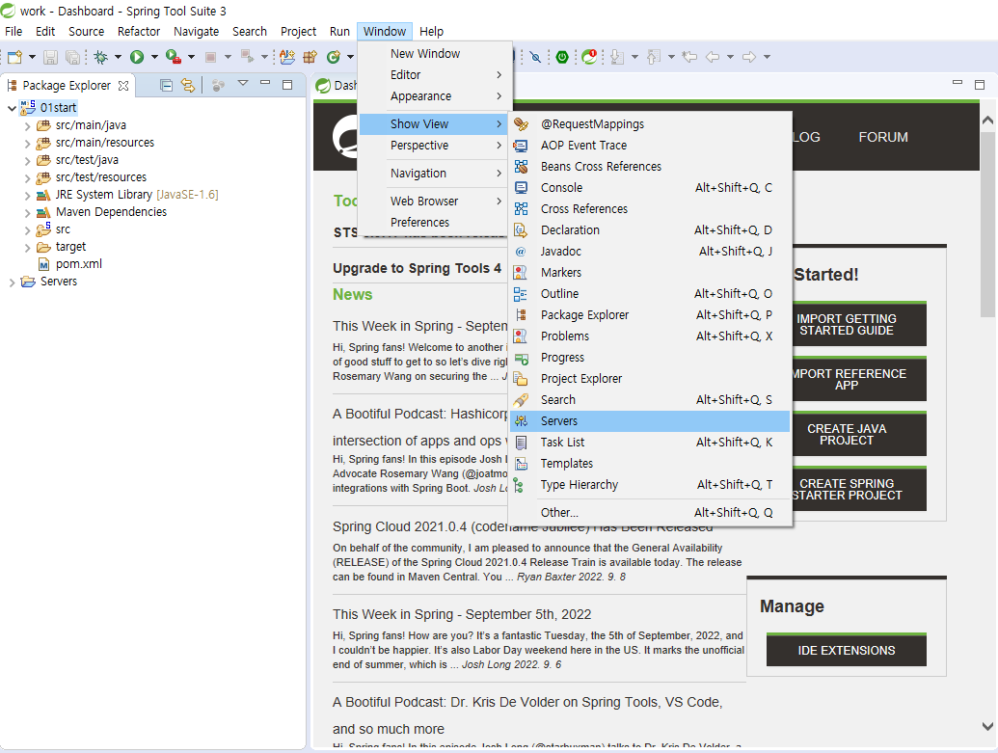Open the Refactor menu in menu bar
The width and height of the screenshot is (998, 753).
[139, 31]
